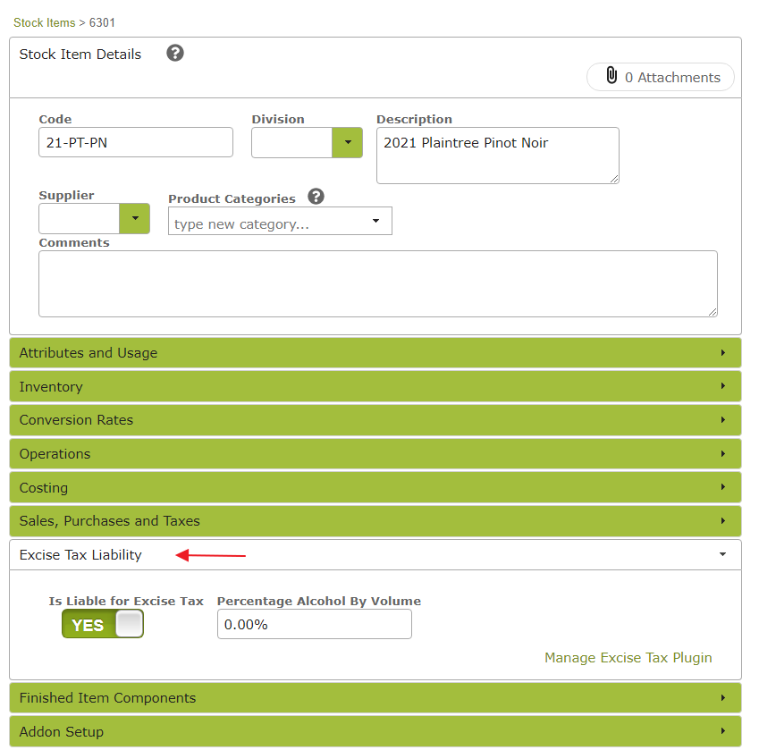Click the Percentage Alcohol By Volume field

coord(314,623)
